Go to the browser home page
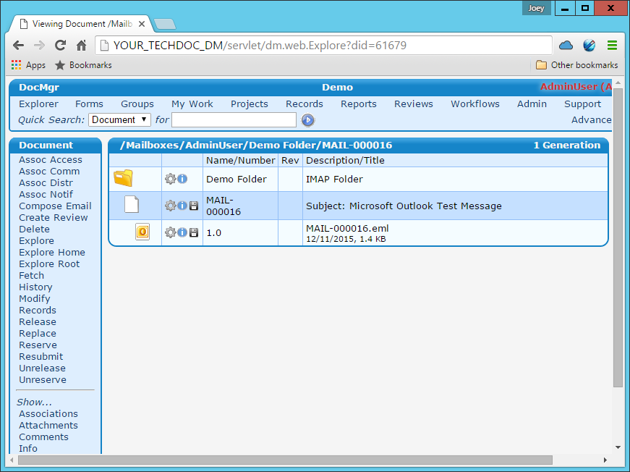The height and width of the screenshot is (472, 630). tap(82, 46)
